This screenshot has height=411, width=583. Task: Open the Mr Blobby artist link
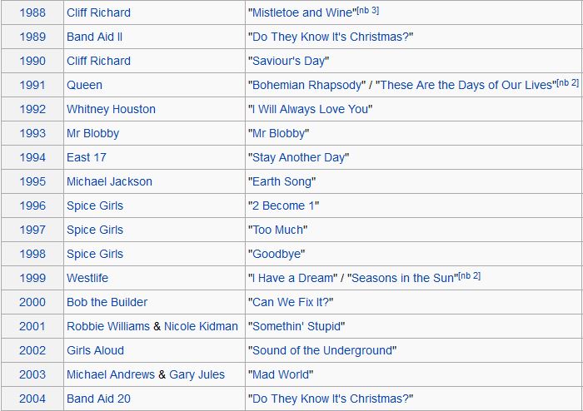click(x=92, y=133)
